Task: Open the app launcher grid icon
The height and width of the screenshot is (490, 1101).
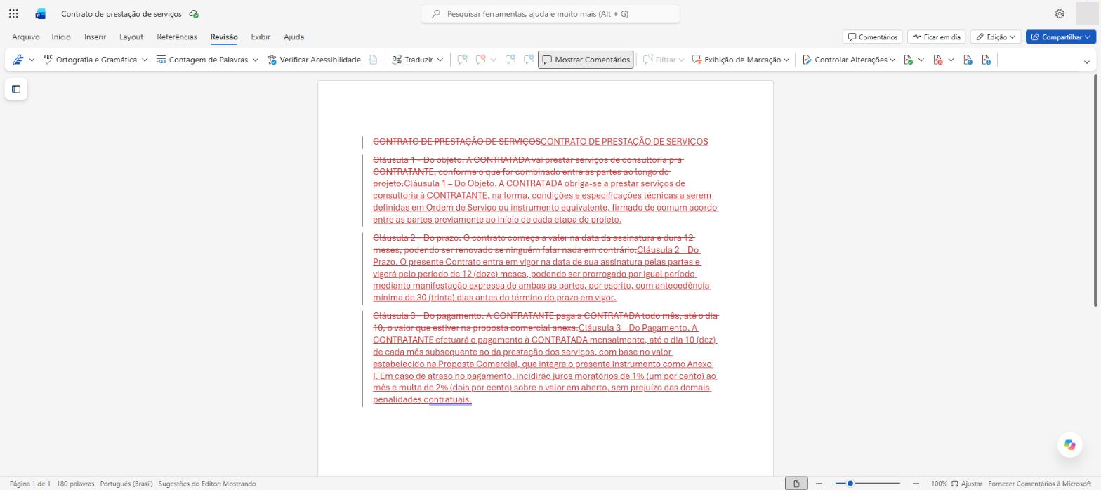Action: 13,13
